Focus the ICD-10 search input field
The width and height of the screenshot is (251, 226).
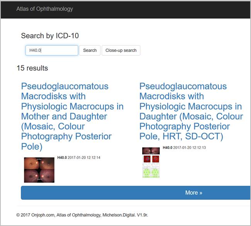pyautogui.click(x=52, y=50)
